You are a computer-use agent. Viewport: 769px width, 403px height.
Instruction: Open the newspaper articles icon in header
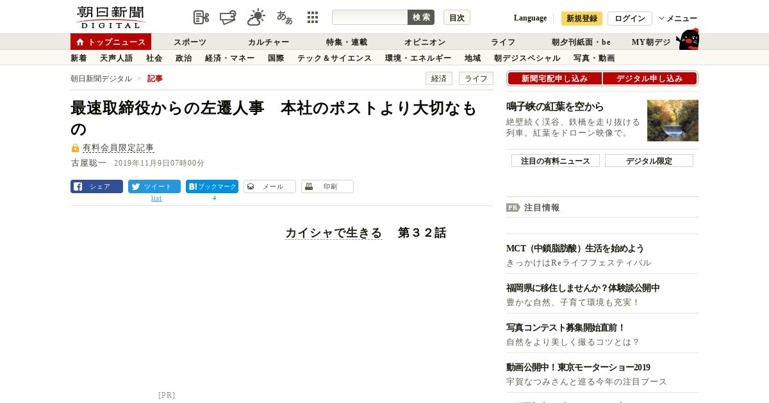tap(201, 17)
